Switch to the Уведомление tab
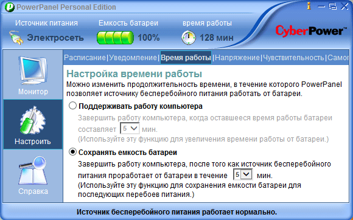The height and width of the screenshot is (220, 353). click(x=133, y=58)
